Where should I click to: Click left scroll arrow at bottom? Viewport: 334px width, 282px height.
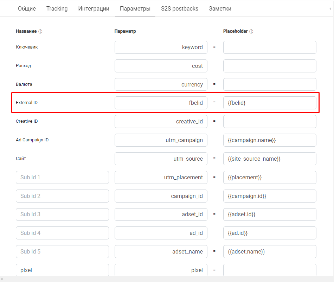pos(2,279)
